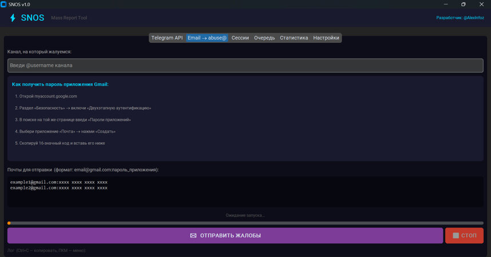491x257 pixels.
Task: Click the orange progress bar indicator
Action: click(x=9, y=223)
